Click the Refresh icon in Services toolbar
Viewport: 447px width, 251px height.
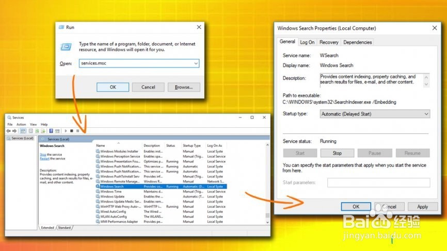(x=37, y=131)
